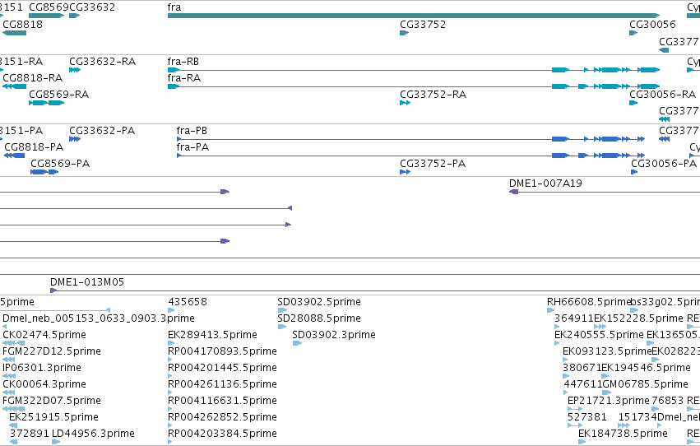Select the SD03902.5prime EST marker

(282, 310)
